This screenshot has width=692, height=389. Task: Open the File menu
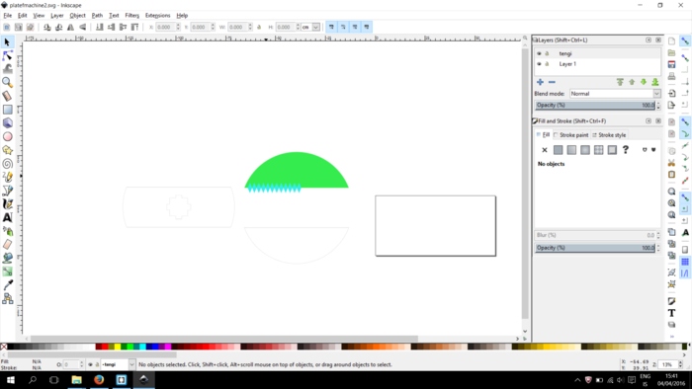click(x=8, y=16)
